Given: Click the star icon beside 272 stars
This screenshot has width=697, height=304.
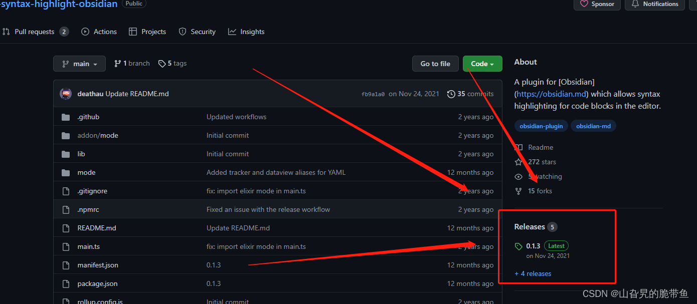Looking at the screenshot, I should pos(518,162).
